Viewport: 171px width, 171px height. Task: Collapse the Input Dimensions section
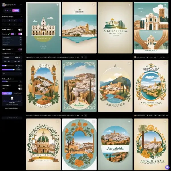pos(21,54)
